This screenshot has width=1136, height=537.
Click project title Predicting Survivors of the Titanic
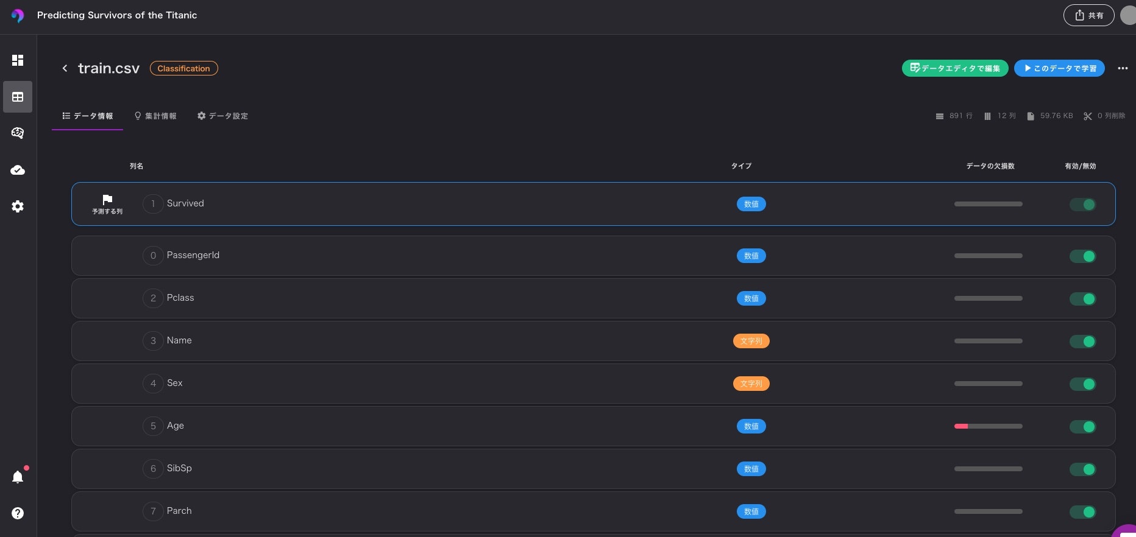click(x=117, y=15)
